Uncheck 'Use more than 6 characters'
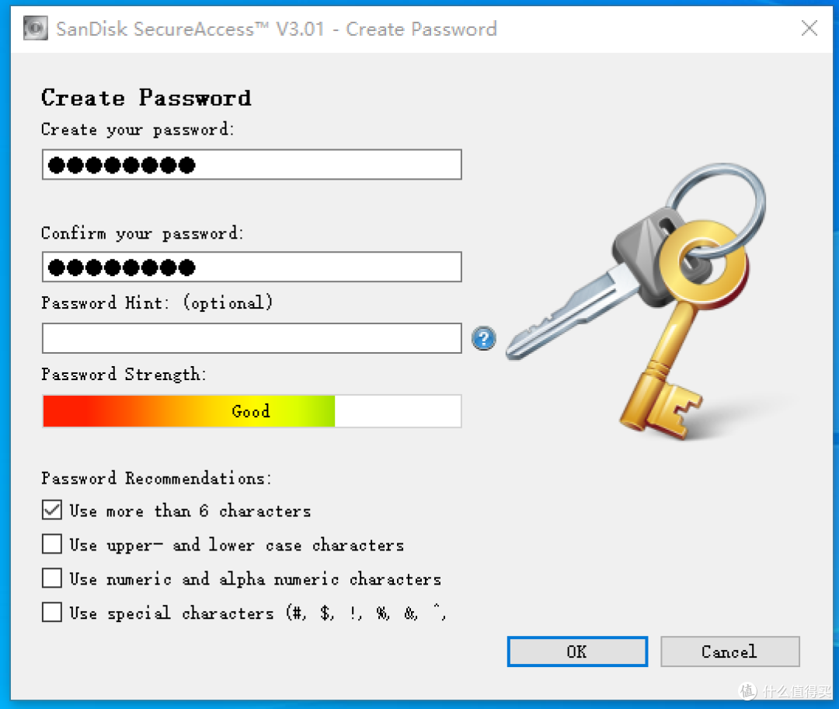The width and height of the screenshot is (839, 709). 52,510
